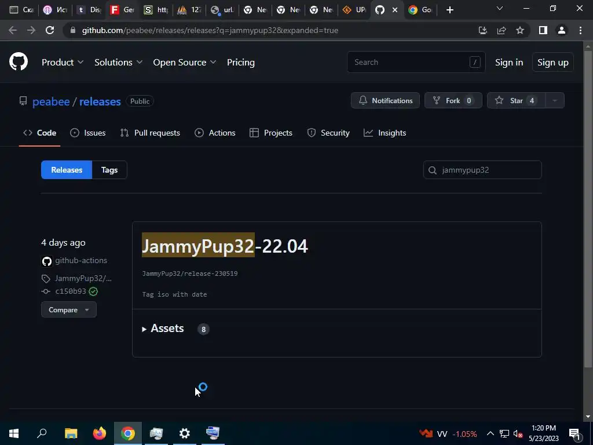Close the active GitHub tab

point(395,10)
